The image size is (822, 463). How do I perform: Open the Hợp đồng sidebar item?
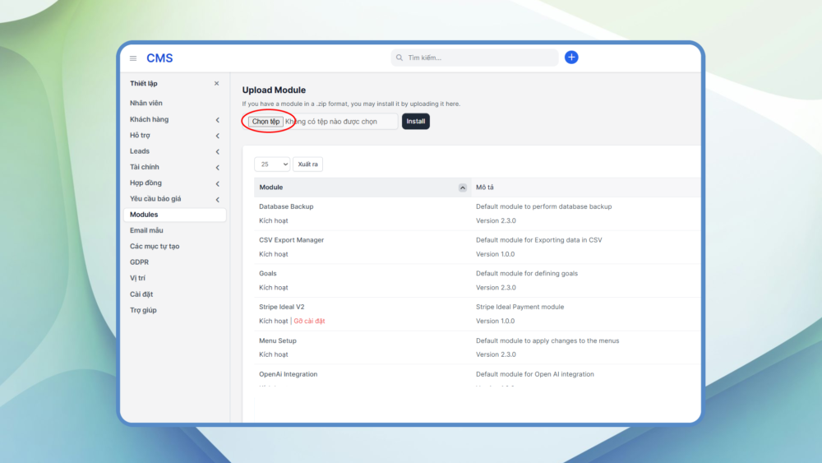point(145,183)
